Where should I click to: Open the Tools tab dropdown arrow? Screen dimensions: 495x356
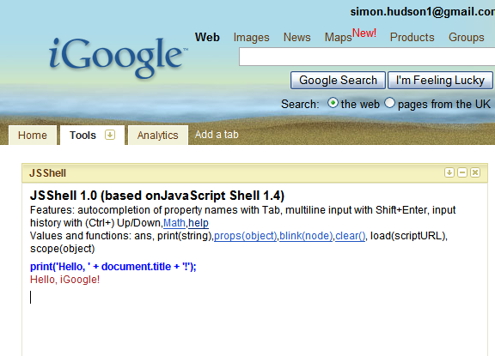coord(110,135)
